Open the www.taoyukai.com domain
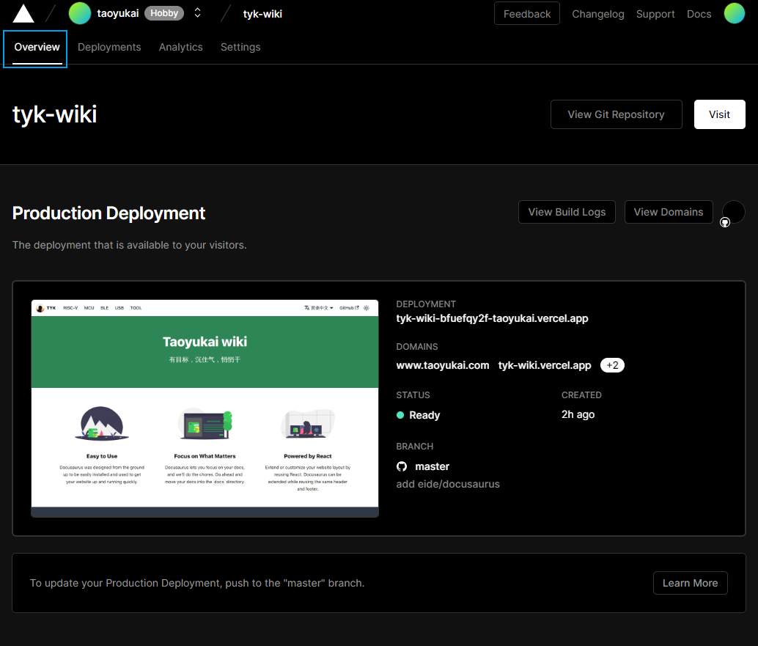This screenshot has width=758, height=646. click(x=442, y=365)
